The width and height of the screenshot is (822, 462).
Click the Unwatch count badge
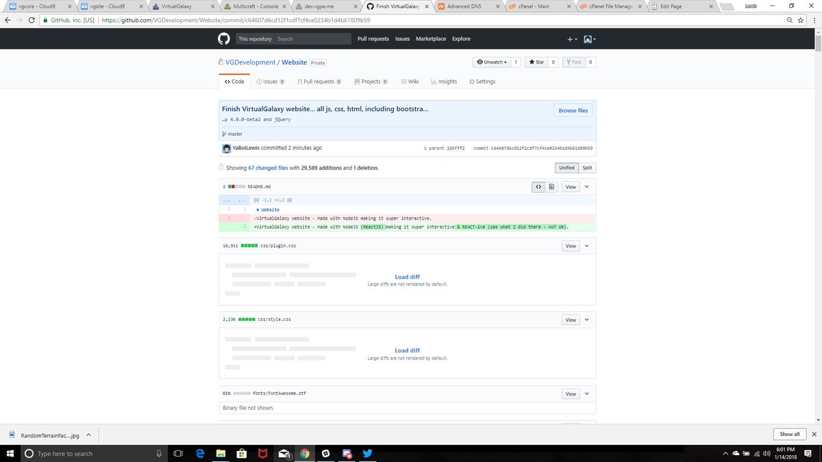coord(516,62)
